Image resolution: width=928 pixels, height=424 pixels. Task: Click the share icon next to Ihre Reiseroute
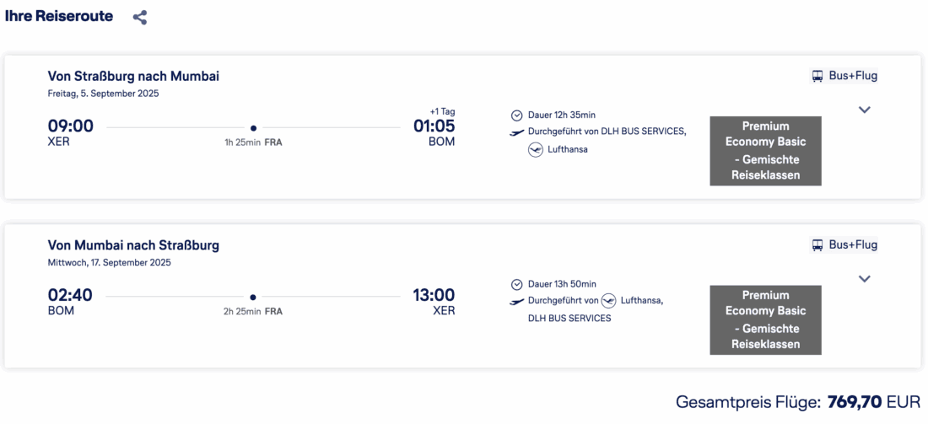[140, 17]
